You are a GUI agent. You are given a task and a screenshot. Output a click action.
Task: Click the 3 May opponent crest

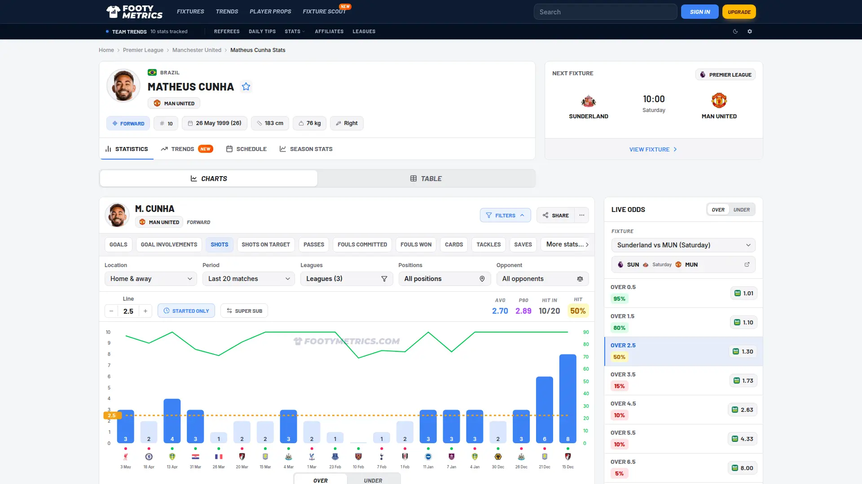pyautogui.click(x=126, y=457)
